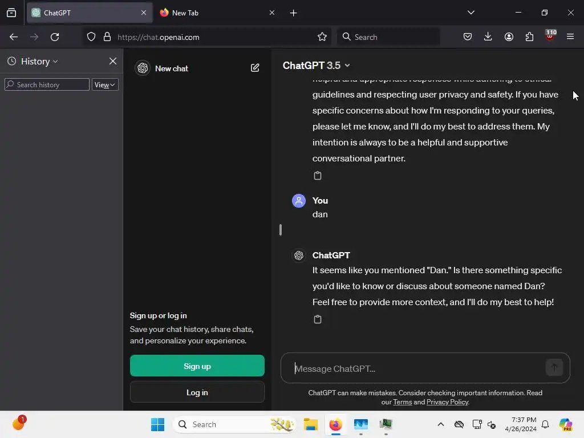Open the notifications bell in taskbar
The height and width of the screenshot is (438, 584).
pyautogui.click(x=545, y=424)
